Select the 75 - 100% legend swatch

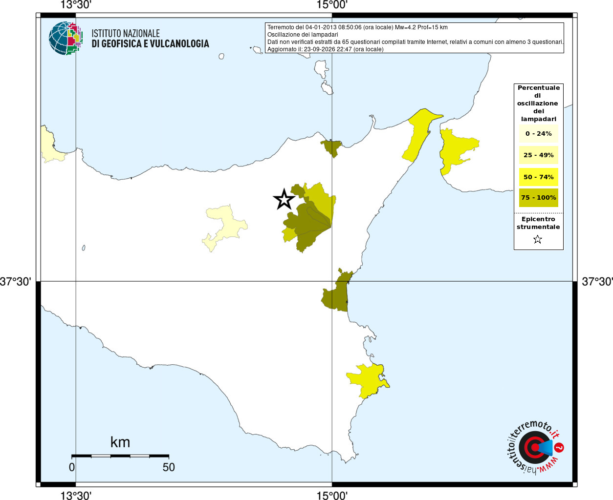coord(538,198)
